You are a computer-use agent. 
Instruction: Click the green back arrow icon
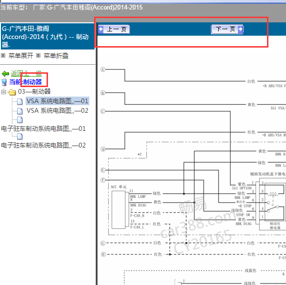pos(5,74)
